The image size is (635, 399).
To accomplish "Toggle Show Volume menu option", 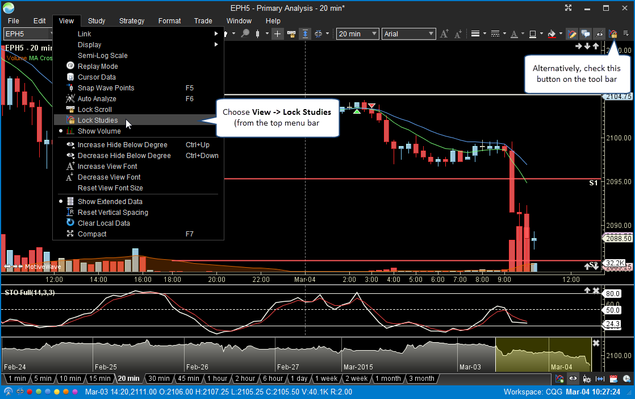I will [x=138, y=131].
